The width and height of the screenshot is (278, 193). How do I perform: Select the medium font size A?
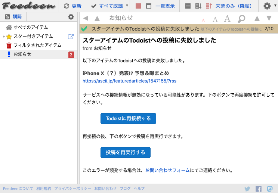pyautogui.click(x=215, y=19)
